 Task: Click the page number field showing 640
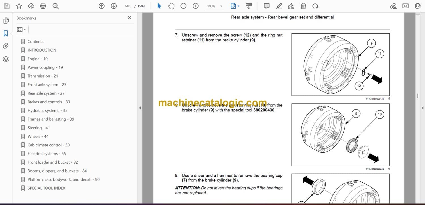(127, 6)
